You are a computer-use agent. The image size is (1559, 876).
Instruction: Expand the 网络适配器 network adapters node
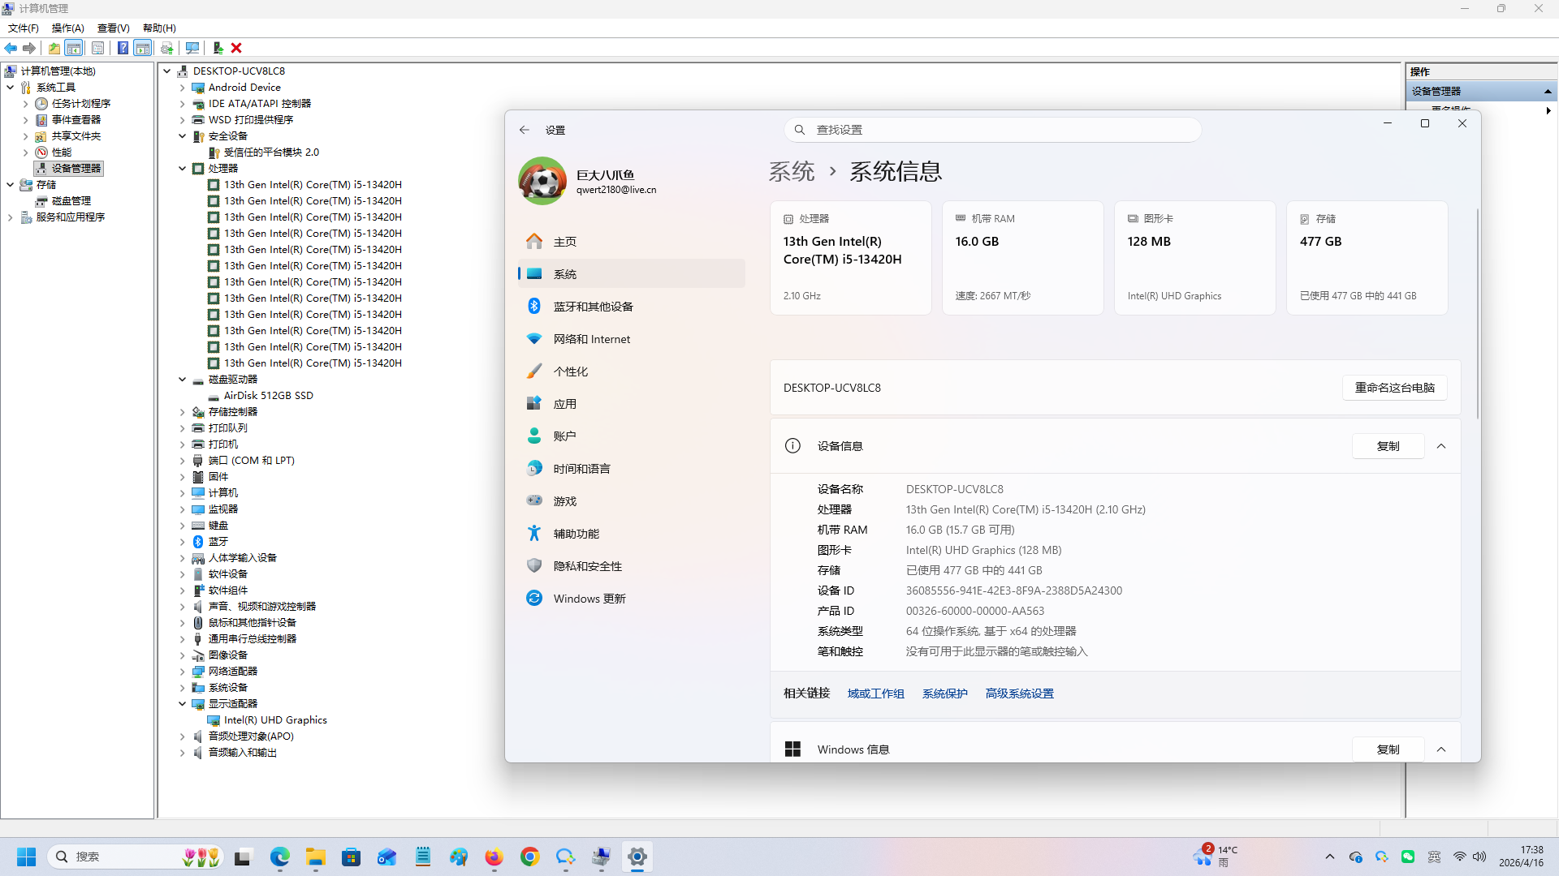(183, 672)
